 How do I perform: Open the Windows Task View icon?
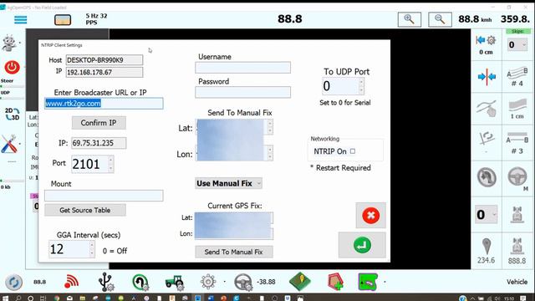[x=43, y=298]
